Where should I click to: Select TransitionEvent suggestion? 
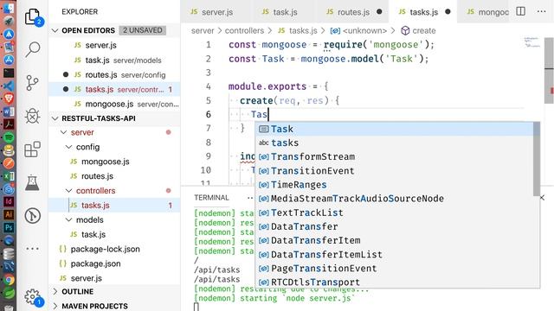(395, 171)
